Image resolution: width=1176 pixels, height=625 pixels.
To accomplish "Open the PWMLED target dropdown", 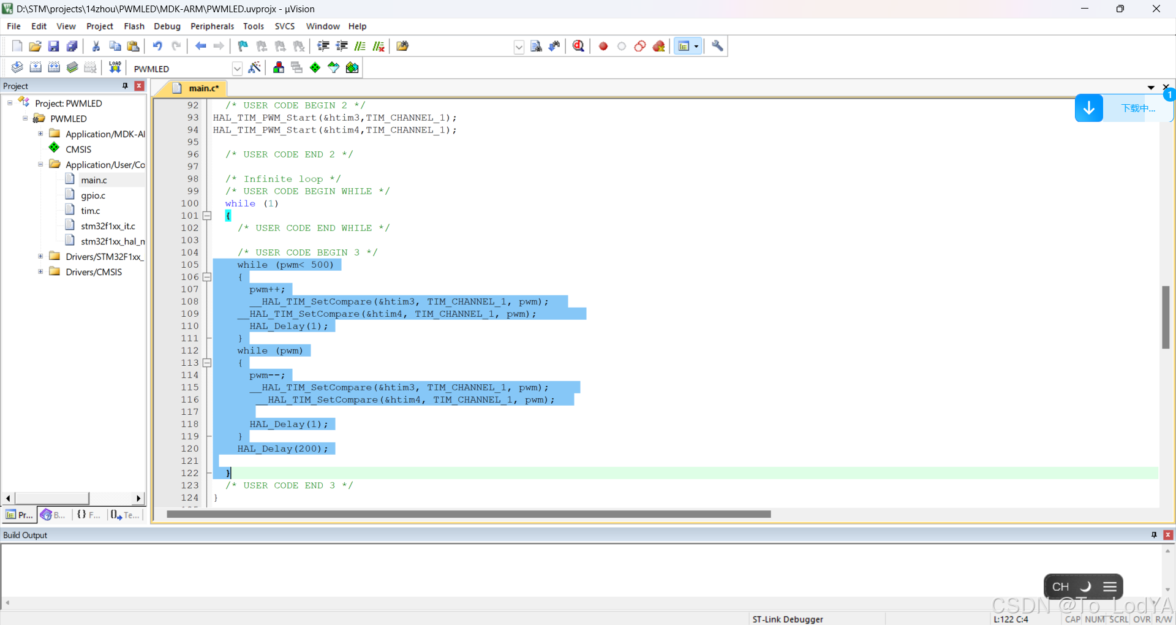I will [x=237, y=69].
